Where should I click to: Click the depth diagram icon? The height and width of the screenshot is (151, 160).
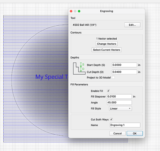coord(79,69)
